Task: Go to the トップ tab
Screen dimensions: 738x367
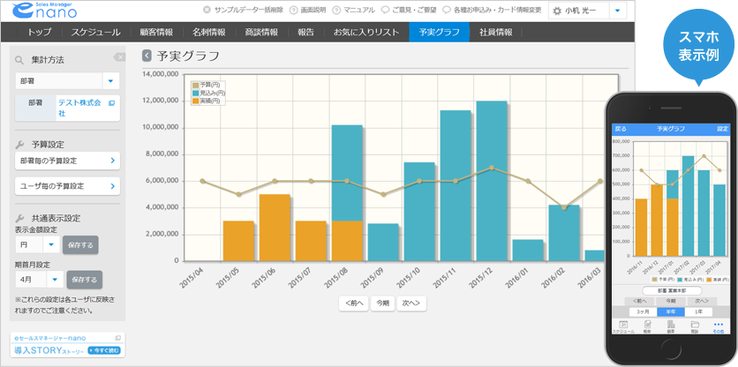Action: pyautogui.click(x=39, y=32)
